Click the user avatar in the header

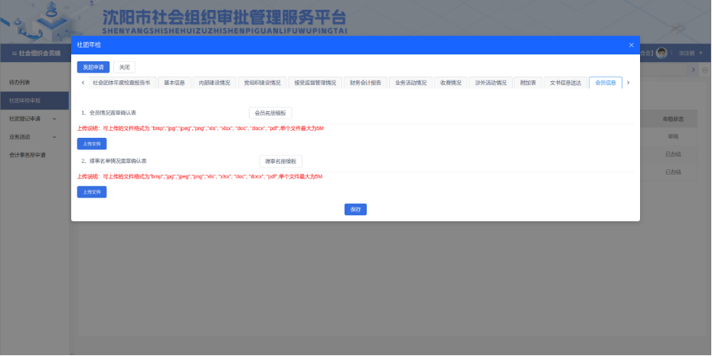pyautogui.click(x=661, y=53)
